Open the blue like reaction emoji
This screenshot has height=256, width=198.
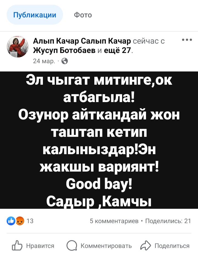point(11,221)
